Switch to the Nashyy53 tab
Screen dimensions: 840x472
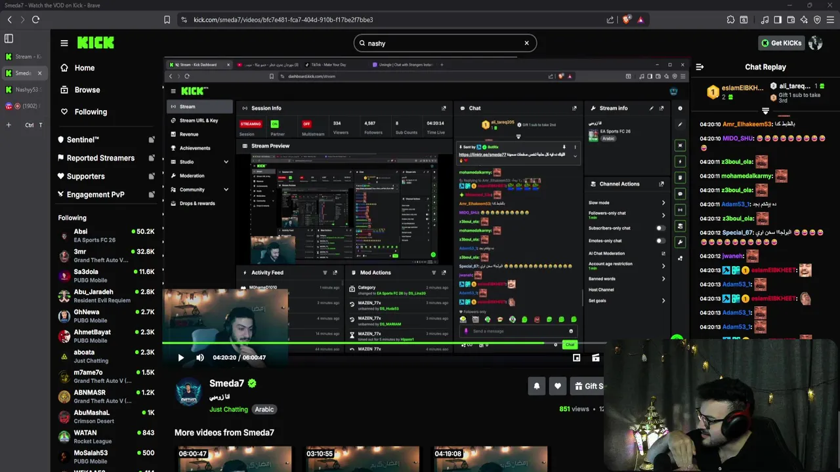[x=24, y=90]
